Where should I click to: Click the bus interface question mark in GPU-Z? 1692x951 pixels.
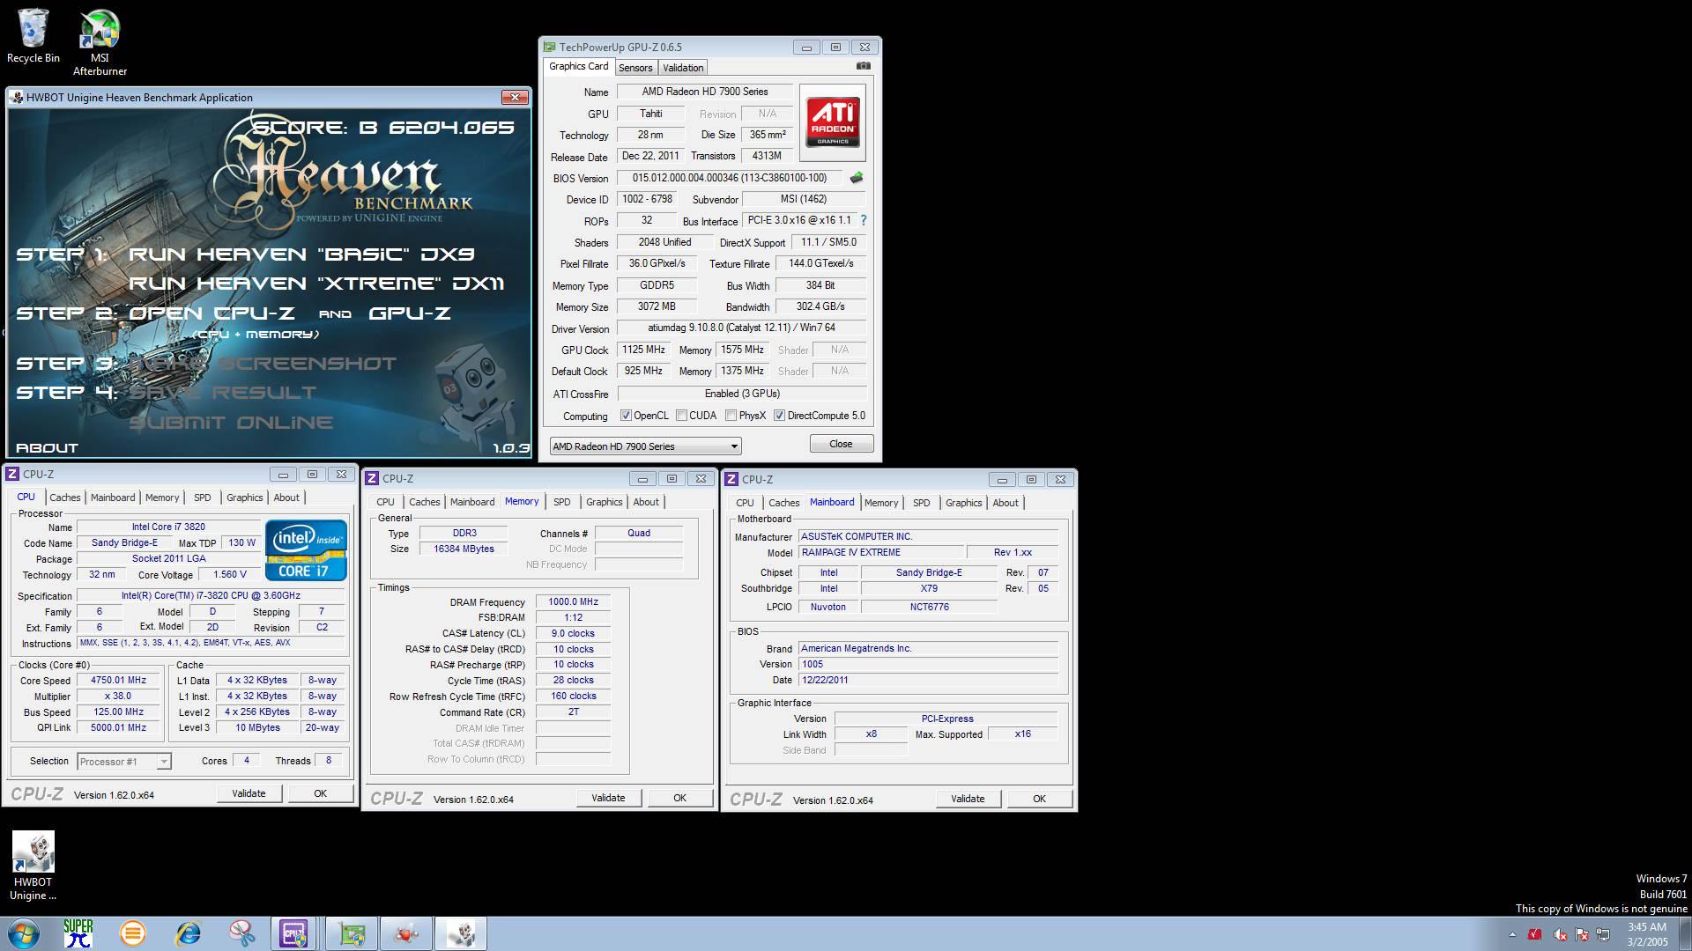(863, 220)
